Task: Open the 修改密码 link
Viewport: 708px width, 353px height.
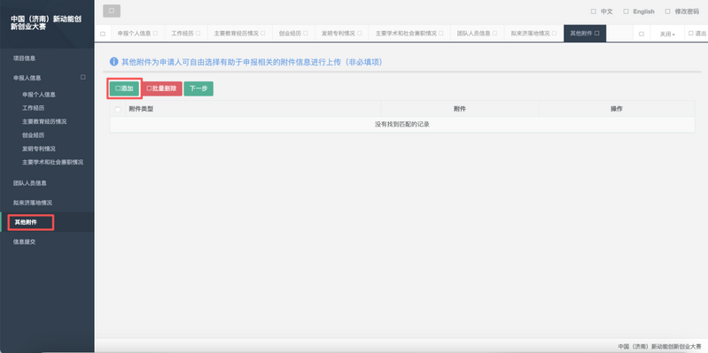Action: pyautogui.click(x=681, y=12)
